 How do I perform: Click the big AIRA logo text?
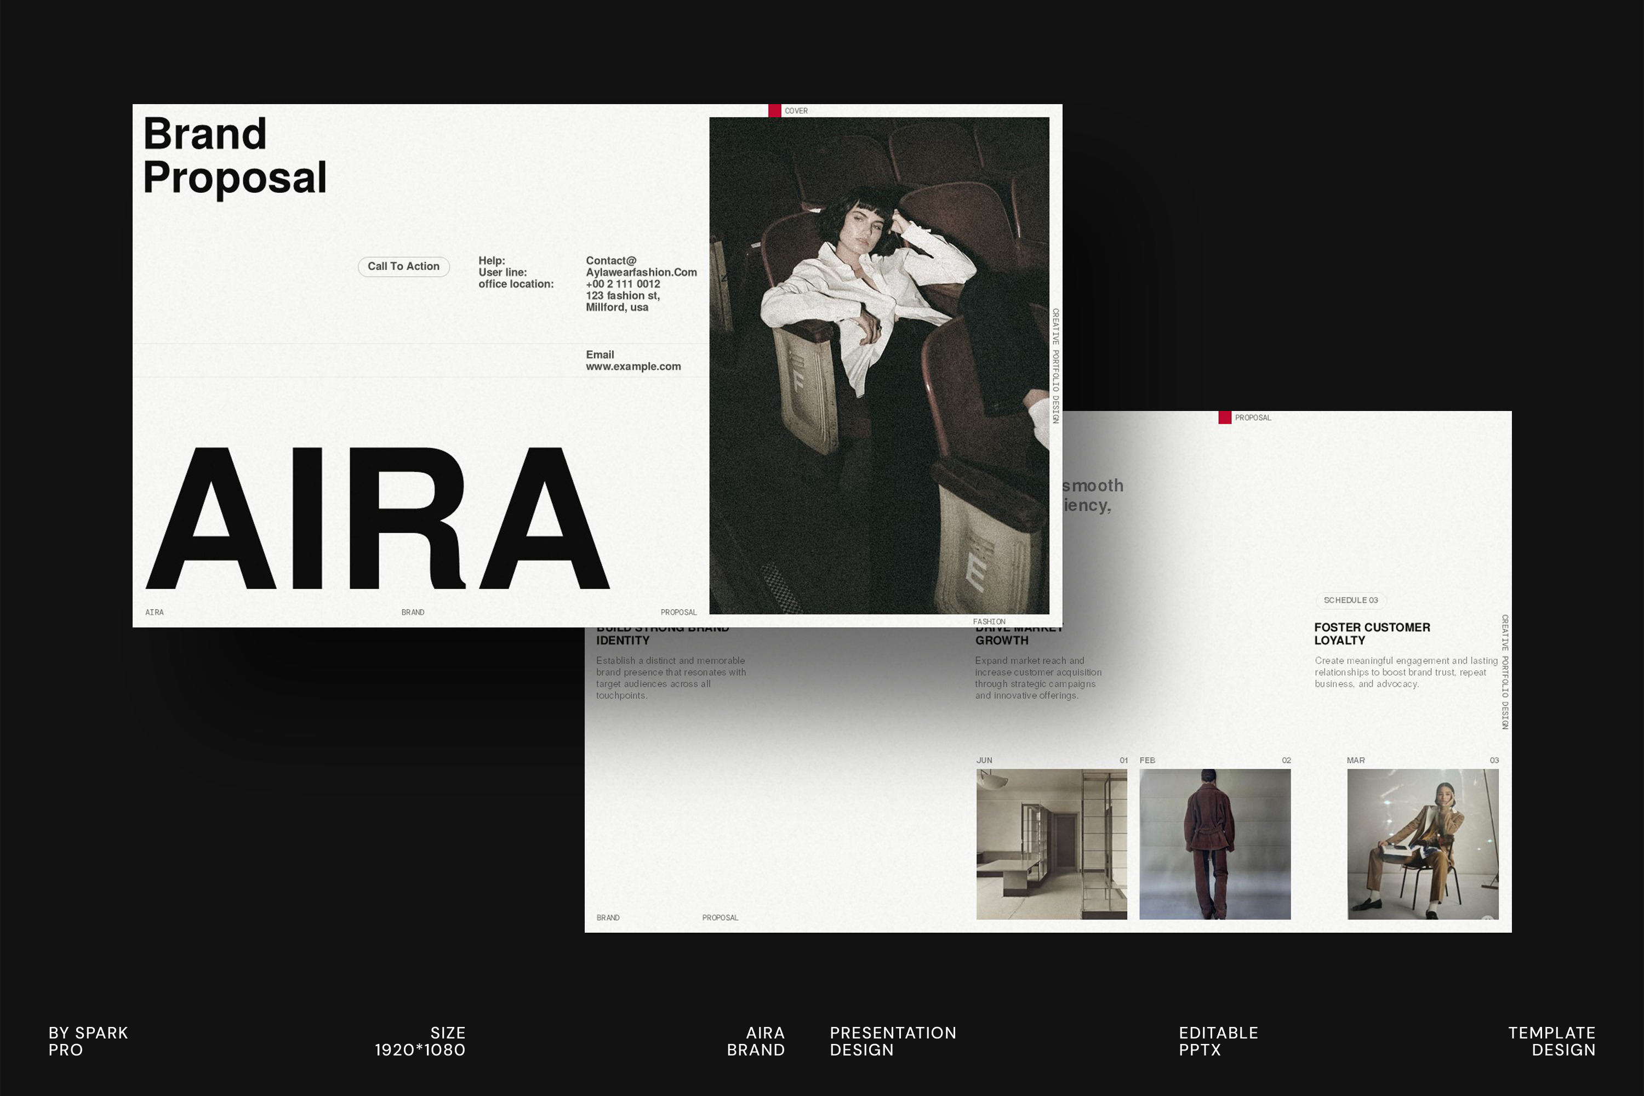pyautogui.click(x=378, y=518)
